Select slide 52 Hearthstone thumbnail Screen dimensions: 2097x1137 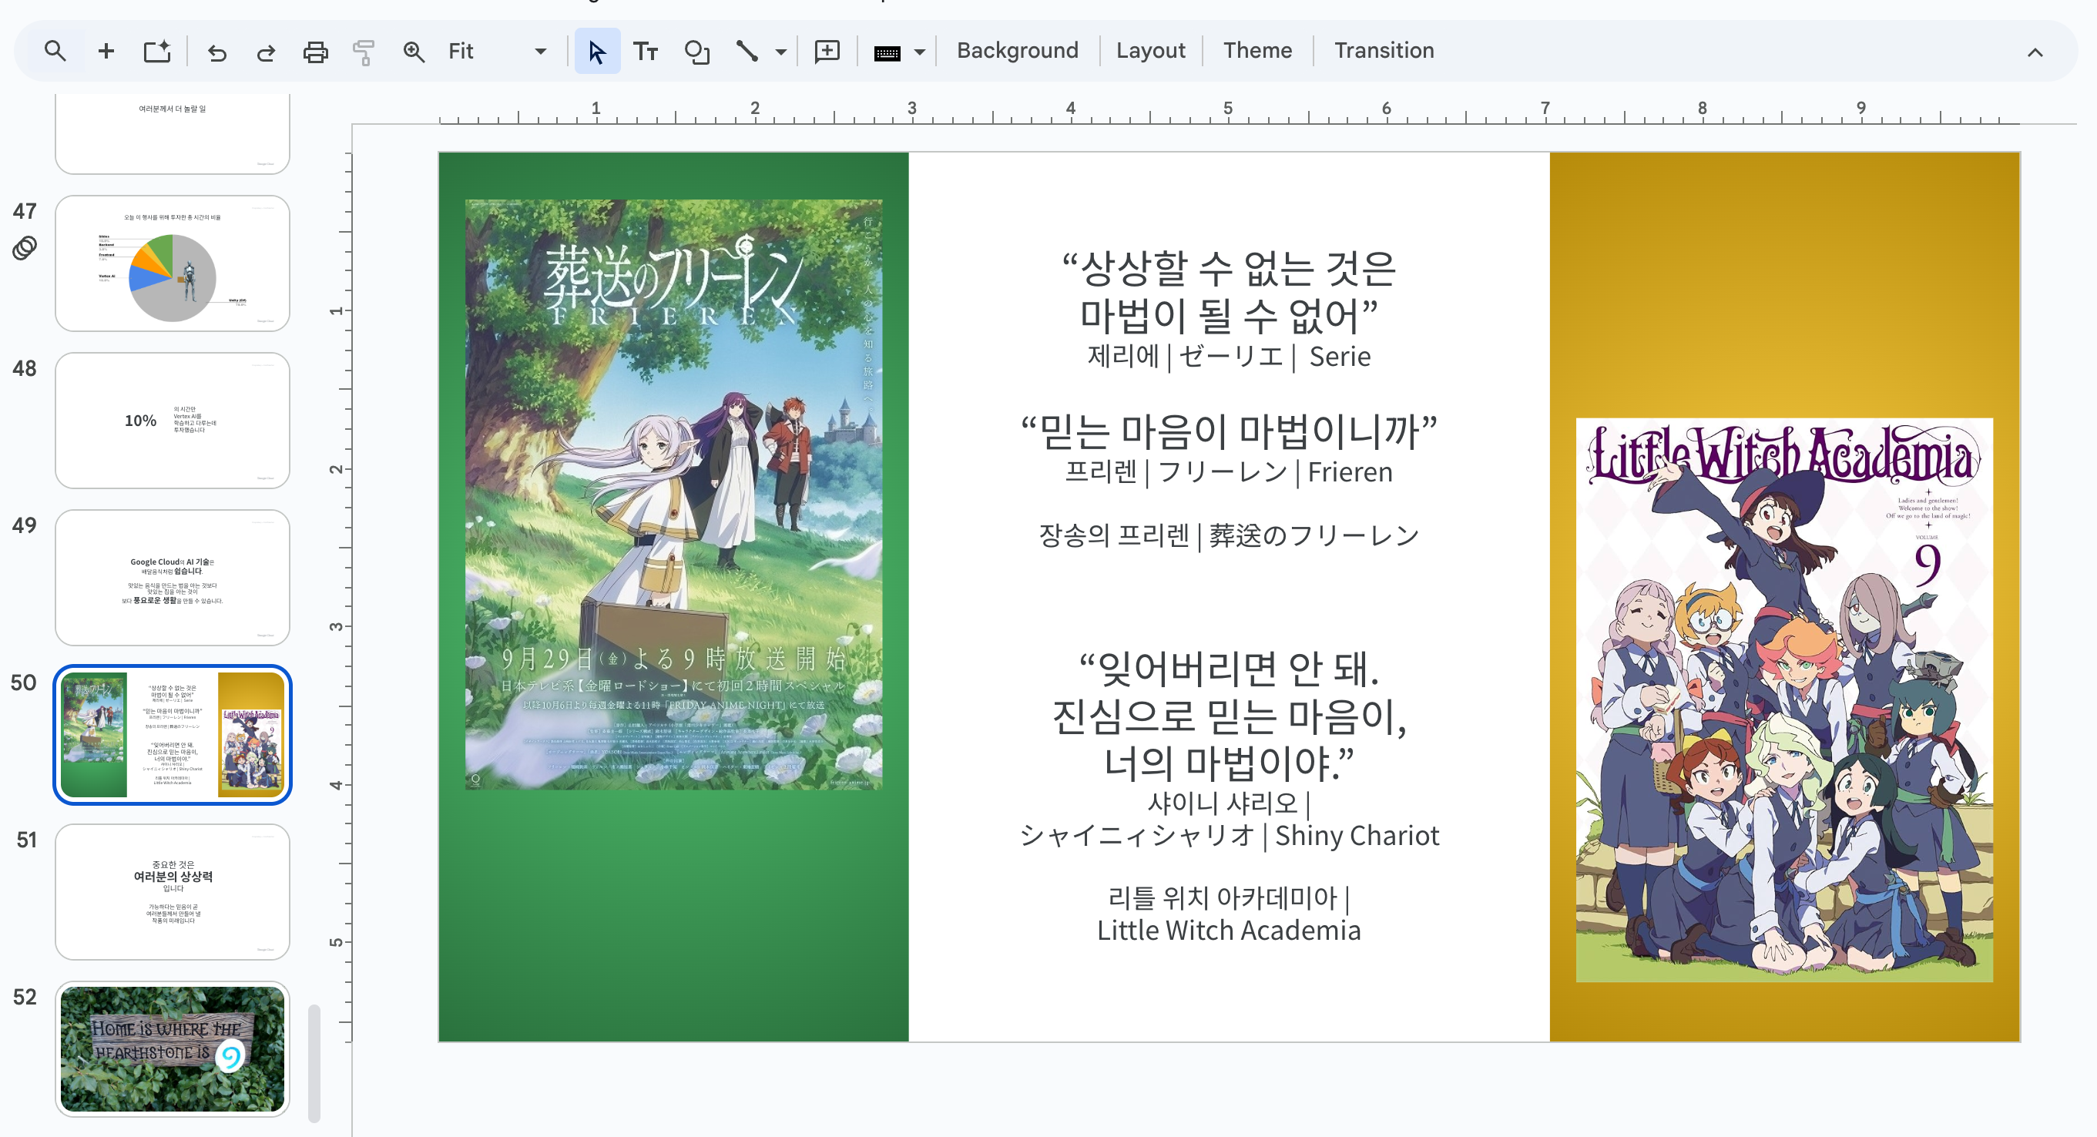[173, 1048]
